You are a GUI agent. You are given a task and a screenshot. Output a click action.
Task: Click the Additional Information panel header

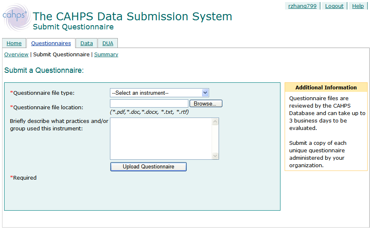tap(326, 87)
